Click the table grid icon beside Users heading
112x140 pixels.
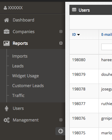74,10
